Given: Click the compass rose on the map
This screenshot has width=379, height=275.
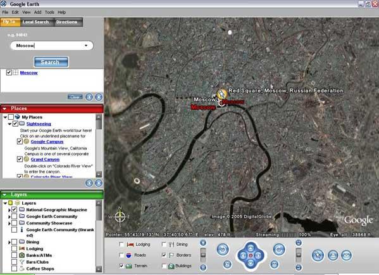Looking at the screenshot, I should (120, 216).
